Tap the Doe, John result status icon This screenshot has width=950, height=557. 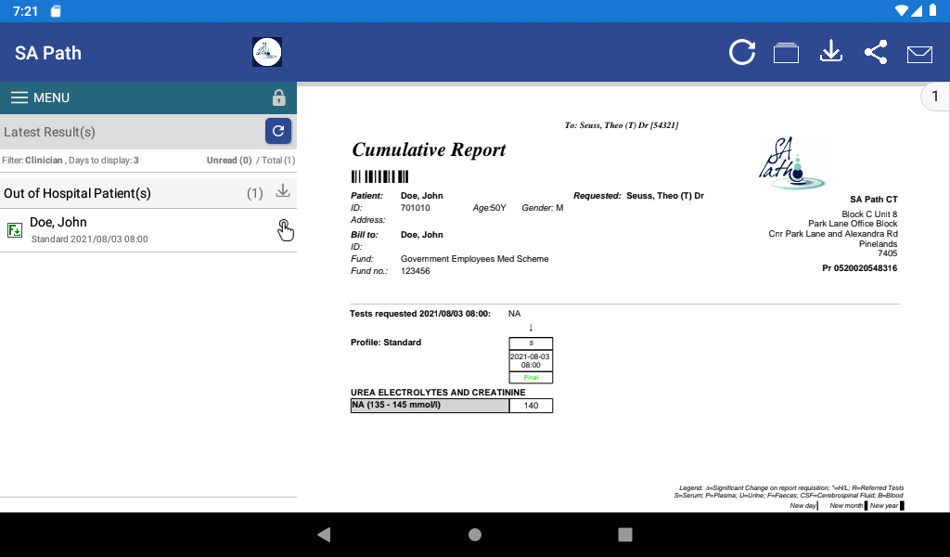click(15, 230)
